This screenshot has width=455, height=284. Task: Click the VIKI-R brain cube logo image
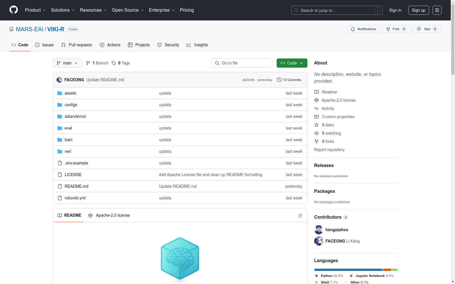(x=180, y=259)
